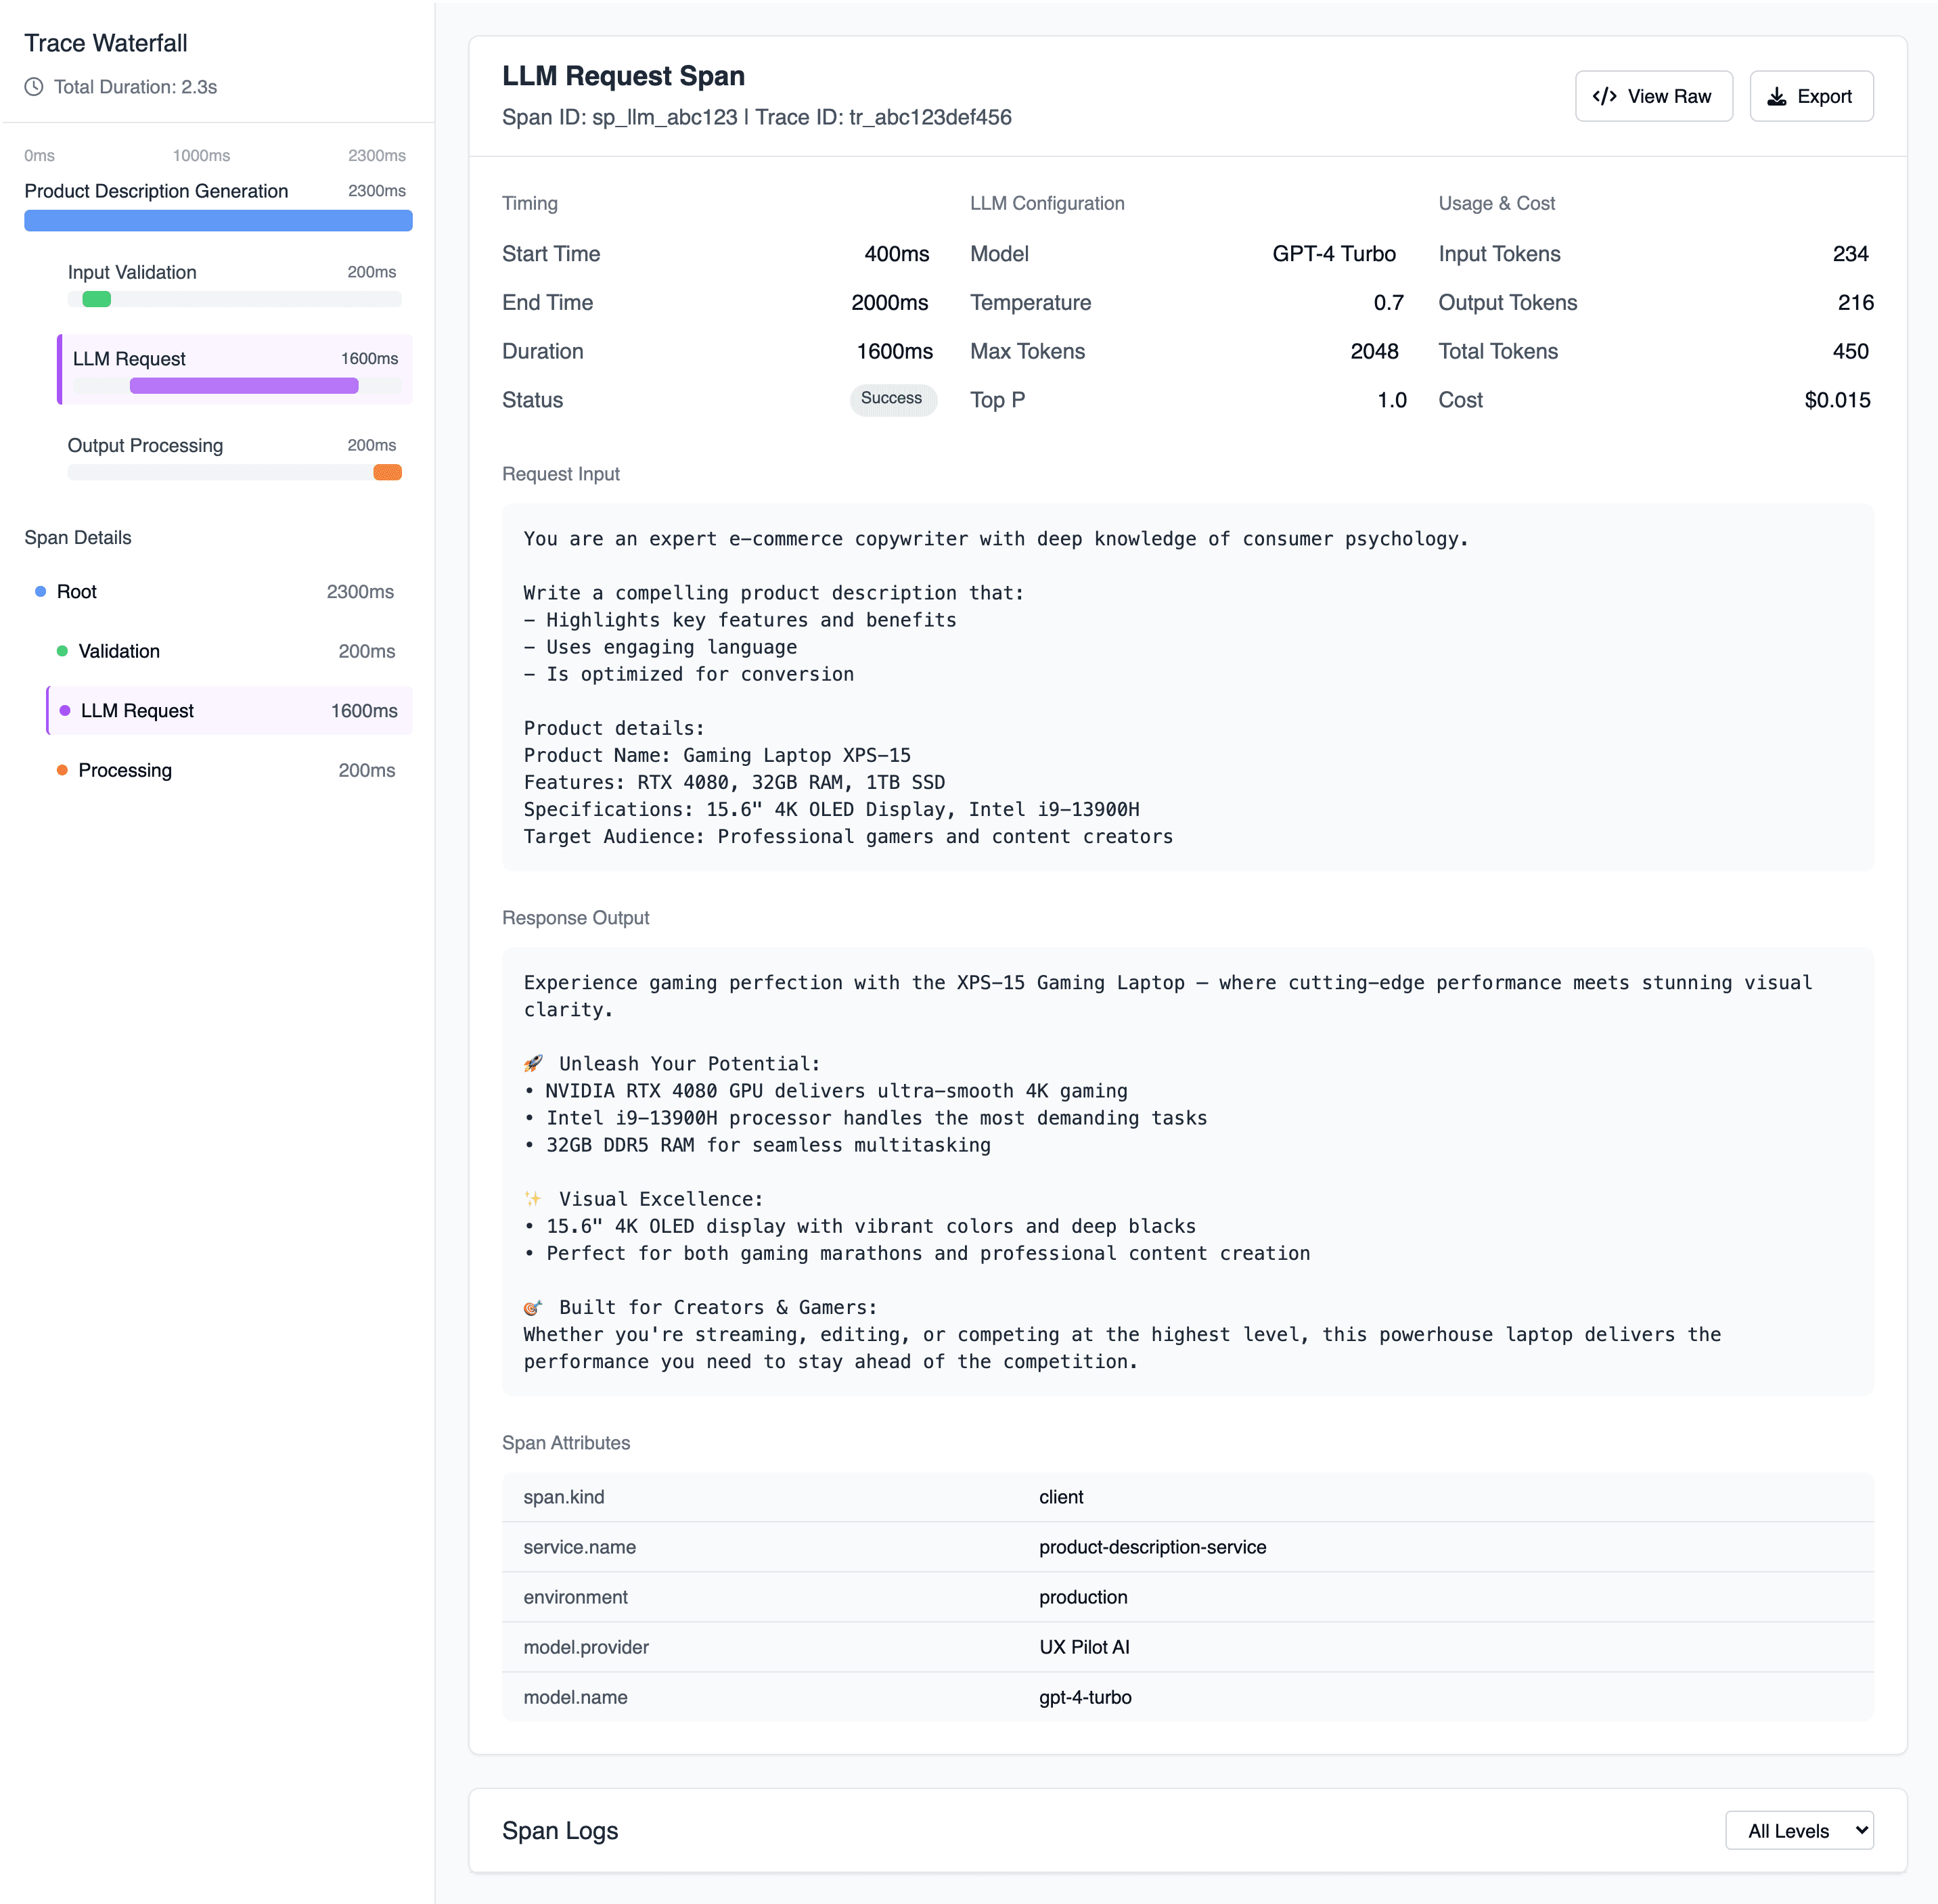Click the download icon in Export

coord(1776,96)
